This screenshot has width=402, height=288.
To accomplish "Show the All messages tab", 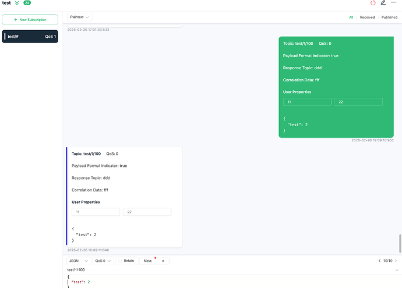I will pyautogui.click(x=351, y=17).
